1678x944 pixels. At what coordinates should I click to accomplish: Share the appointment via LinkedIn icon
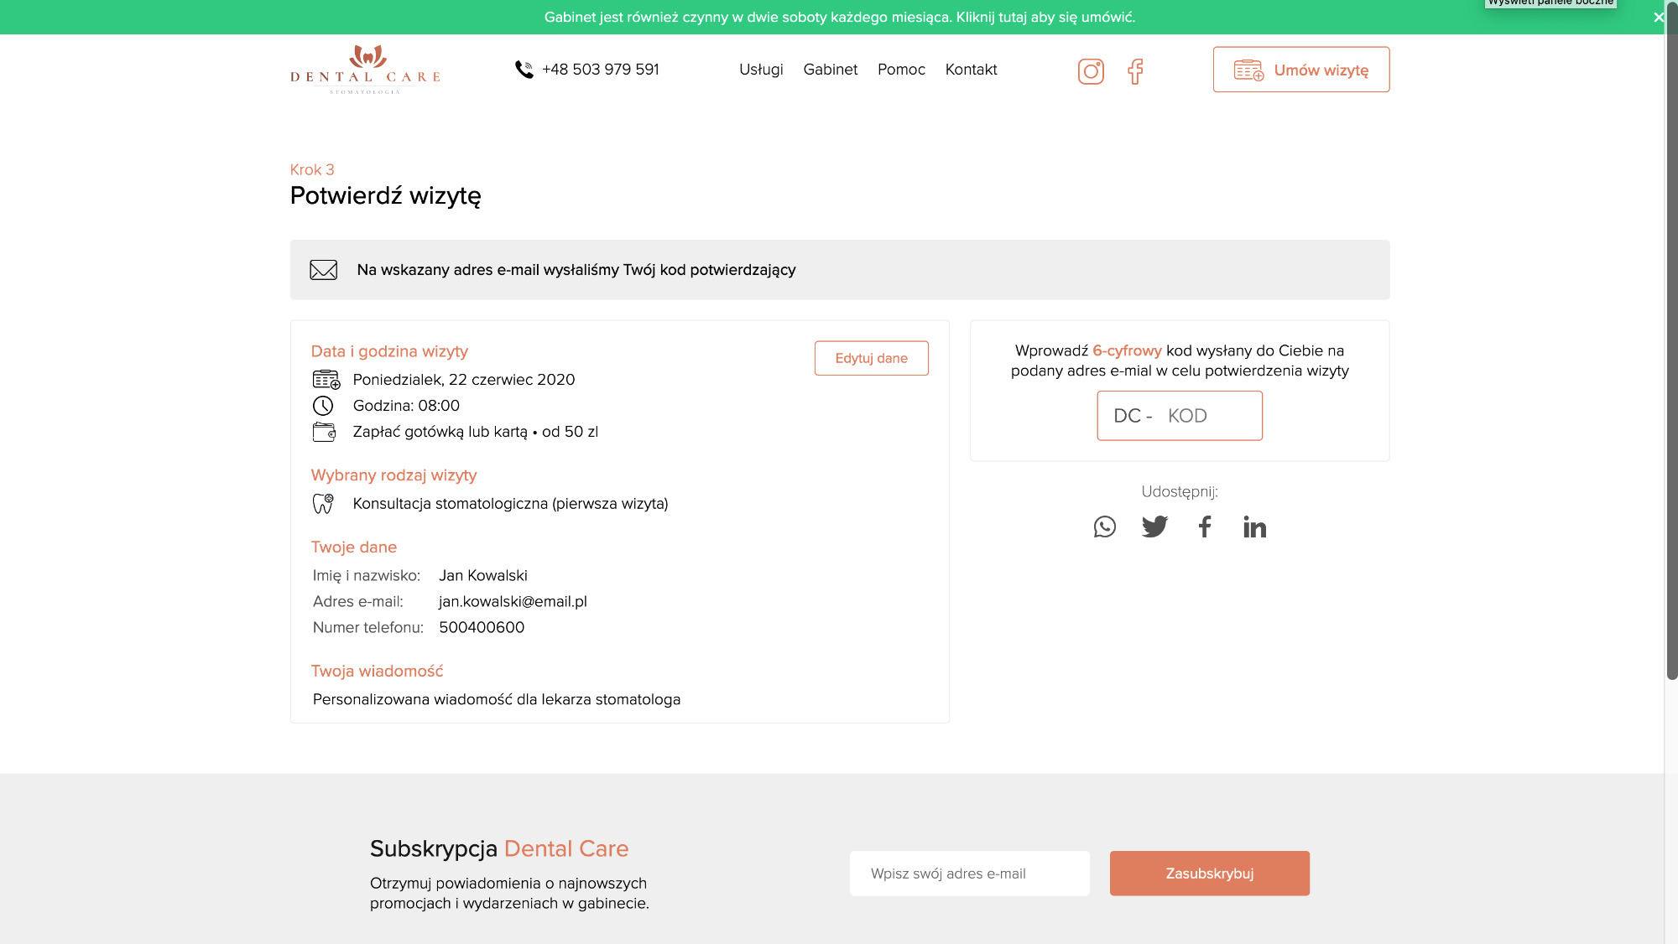1254,526
